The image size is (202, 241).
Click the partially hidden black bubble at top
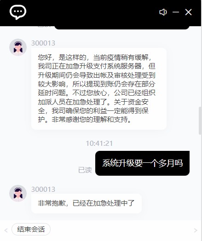point(122,28)
